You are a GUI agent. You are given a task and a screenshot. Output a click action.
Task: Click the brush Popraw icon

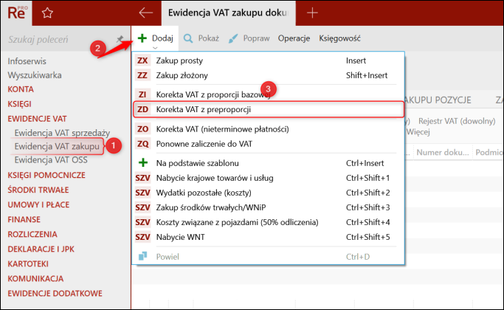point(232,38)
